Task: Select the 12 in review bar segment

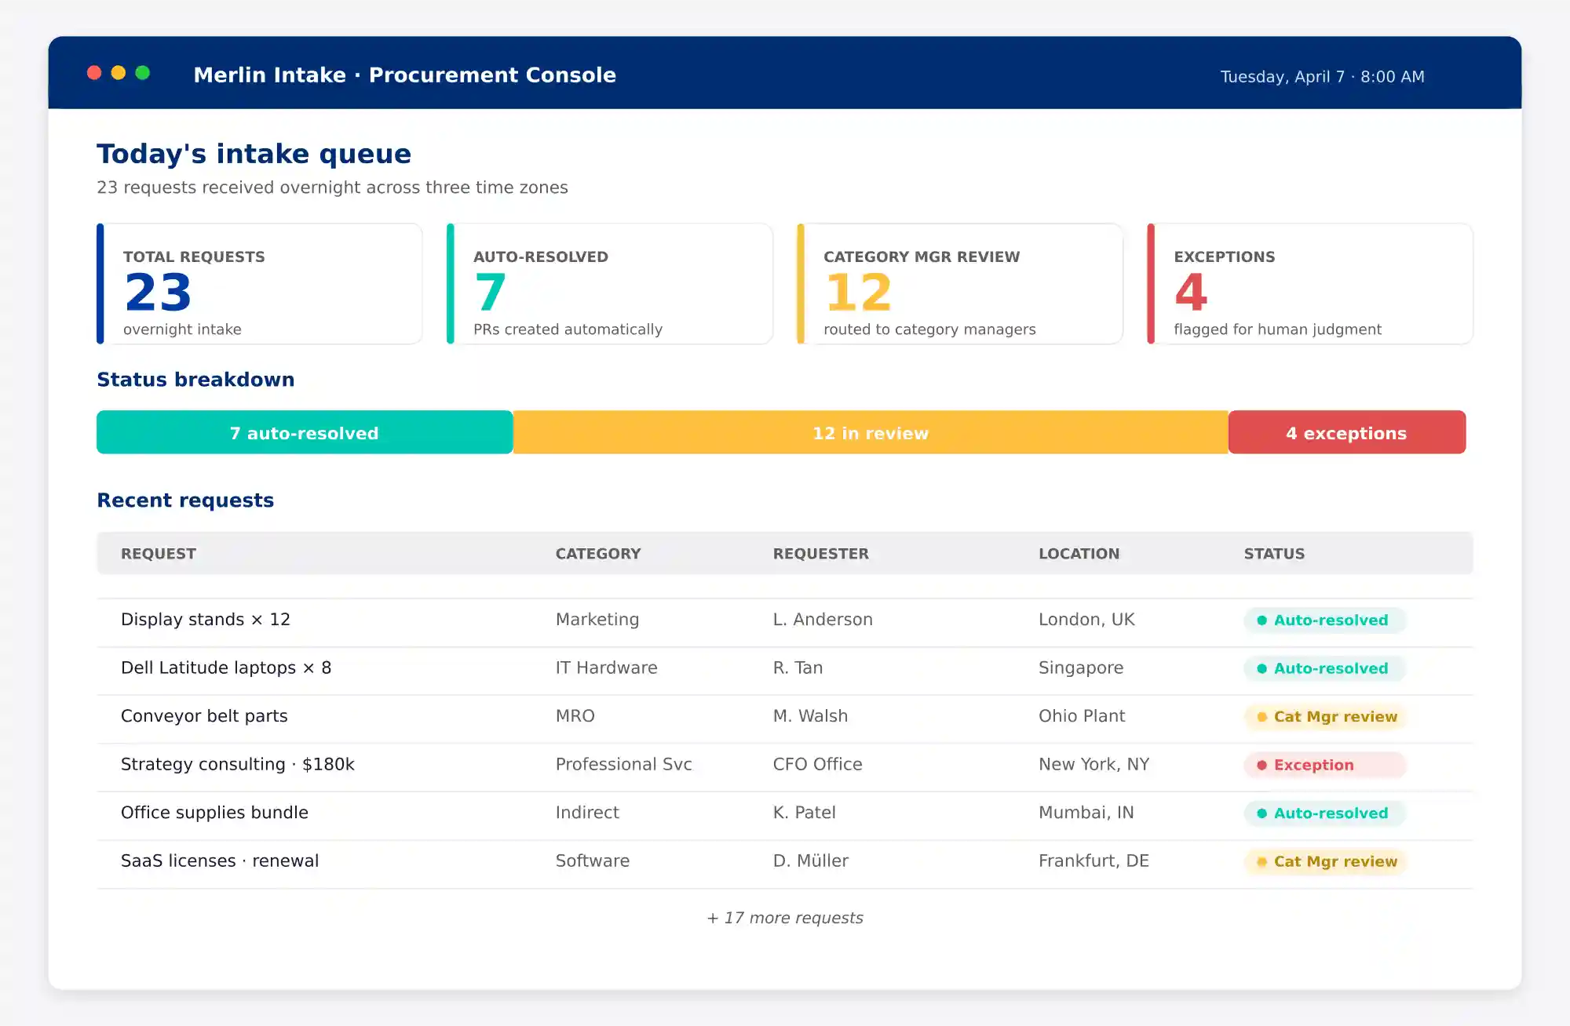Action: (x=870, y=433)
